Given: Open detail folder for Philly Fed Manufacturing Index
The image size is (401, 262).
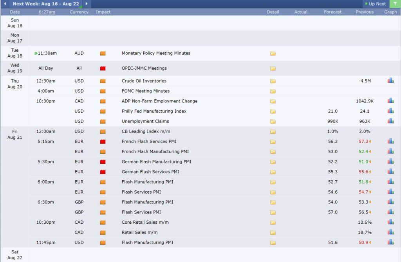Looking at the screenshot, I should 273,111.
